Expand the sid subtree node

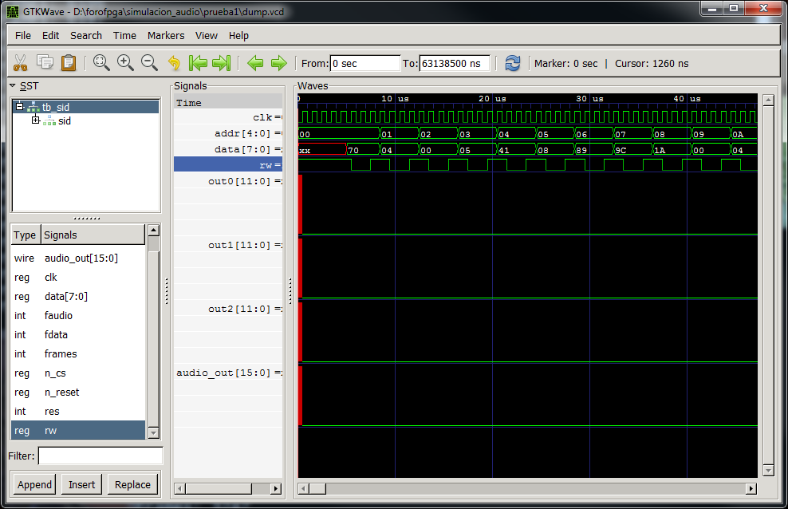pos(35,120)
